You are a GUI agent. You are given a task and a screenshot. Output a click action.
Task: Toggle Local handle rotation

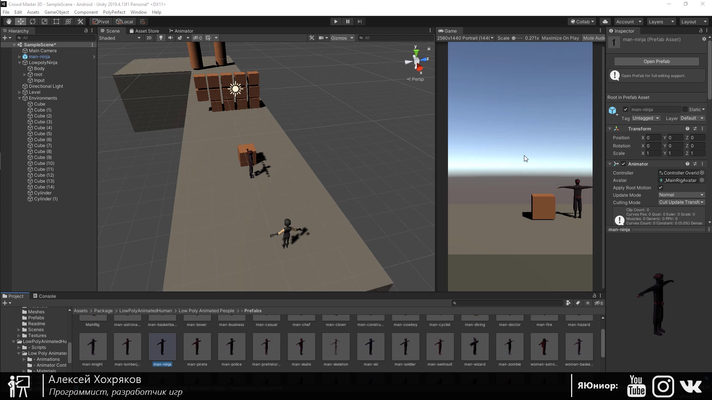point(125,21)
